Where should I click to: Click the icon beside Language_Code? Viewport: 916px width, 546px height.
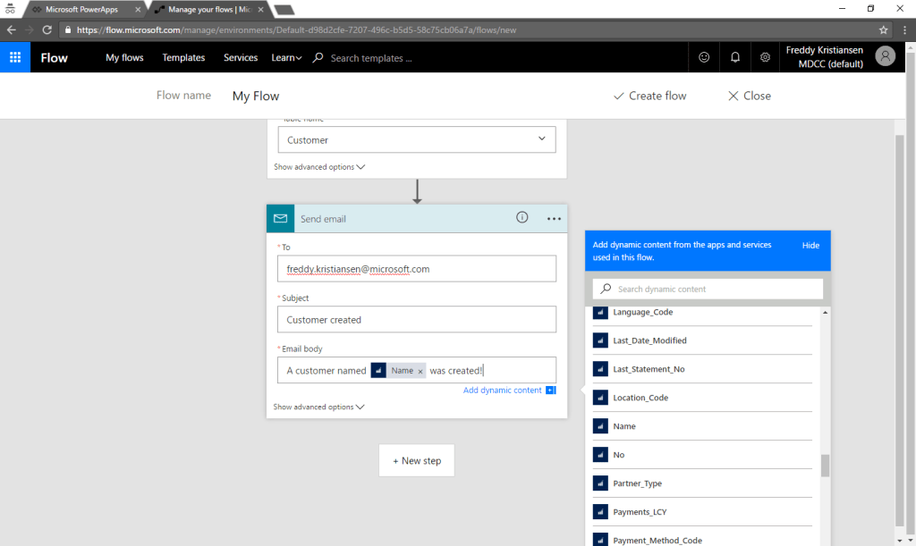click(600, 312)
